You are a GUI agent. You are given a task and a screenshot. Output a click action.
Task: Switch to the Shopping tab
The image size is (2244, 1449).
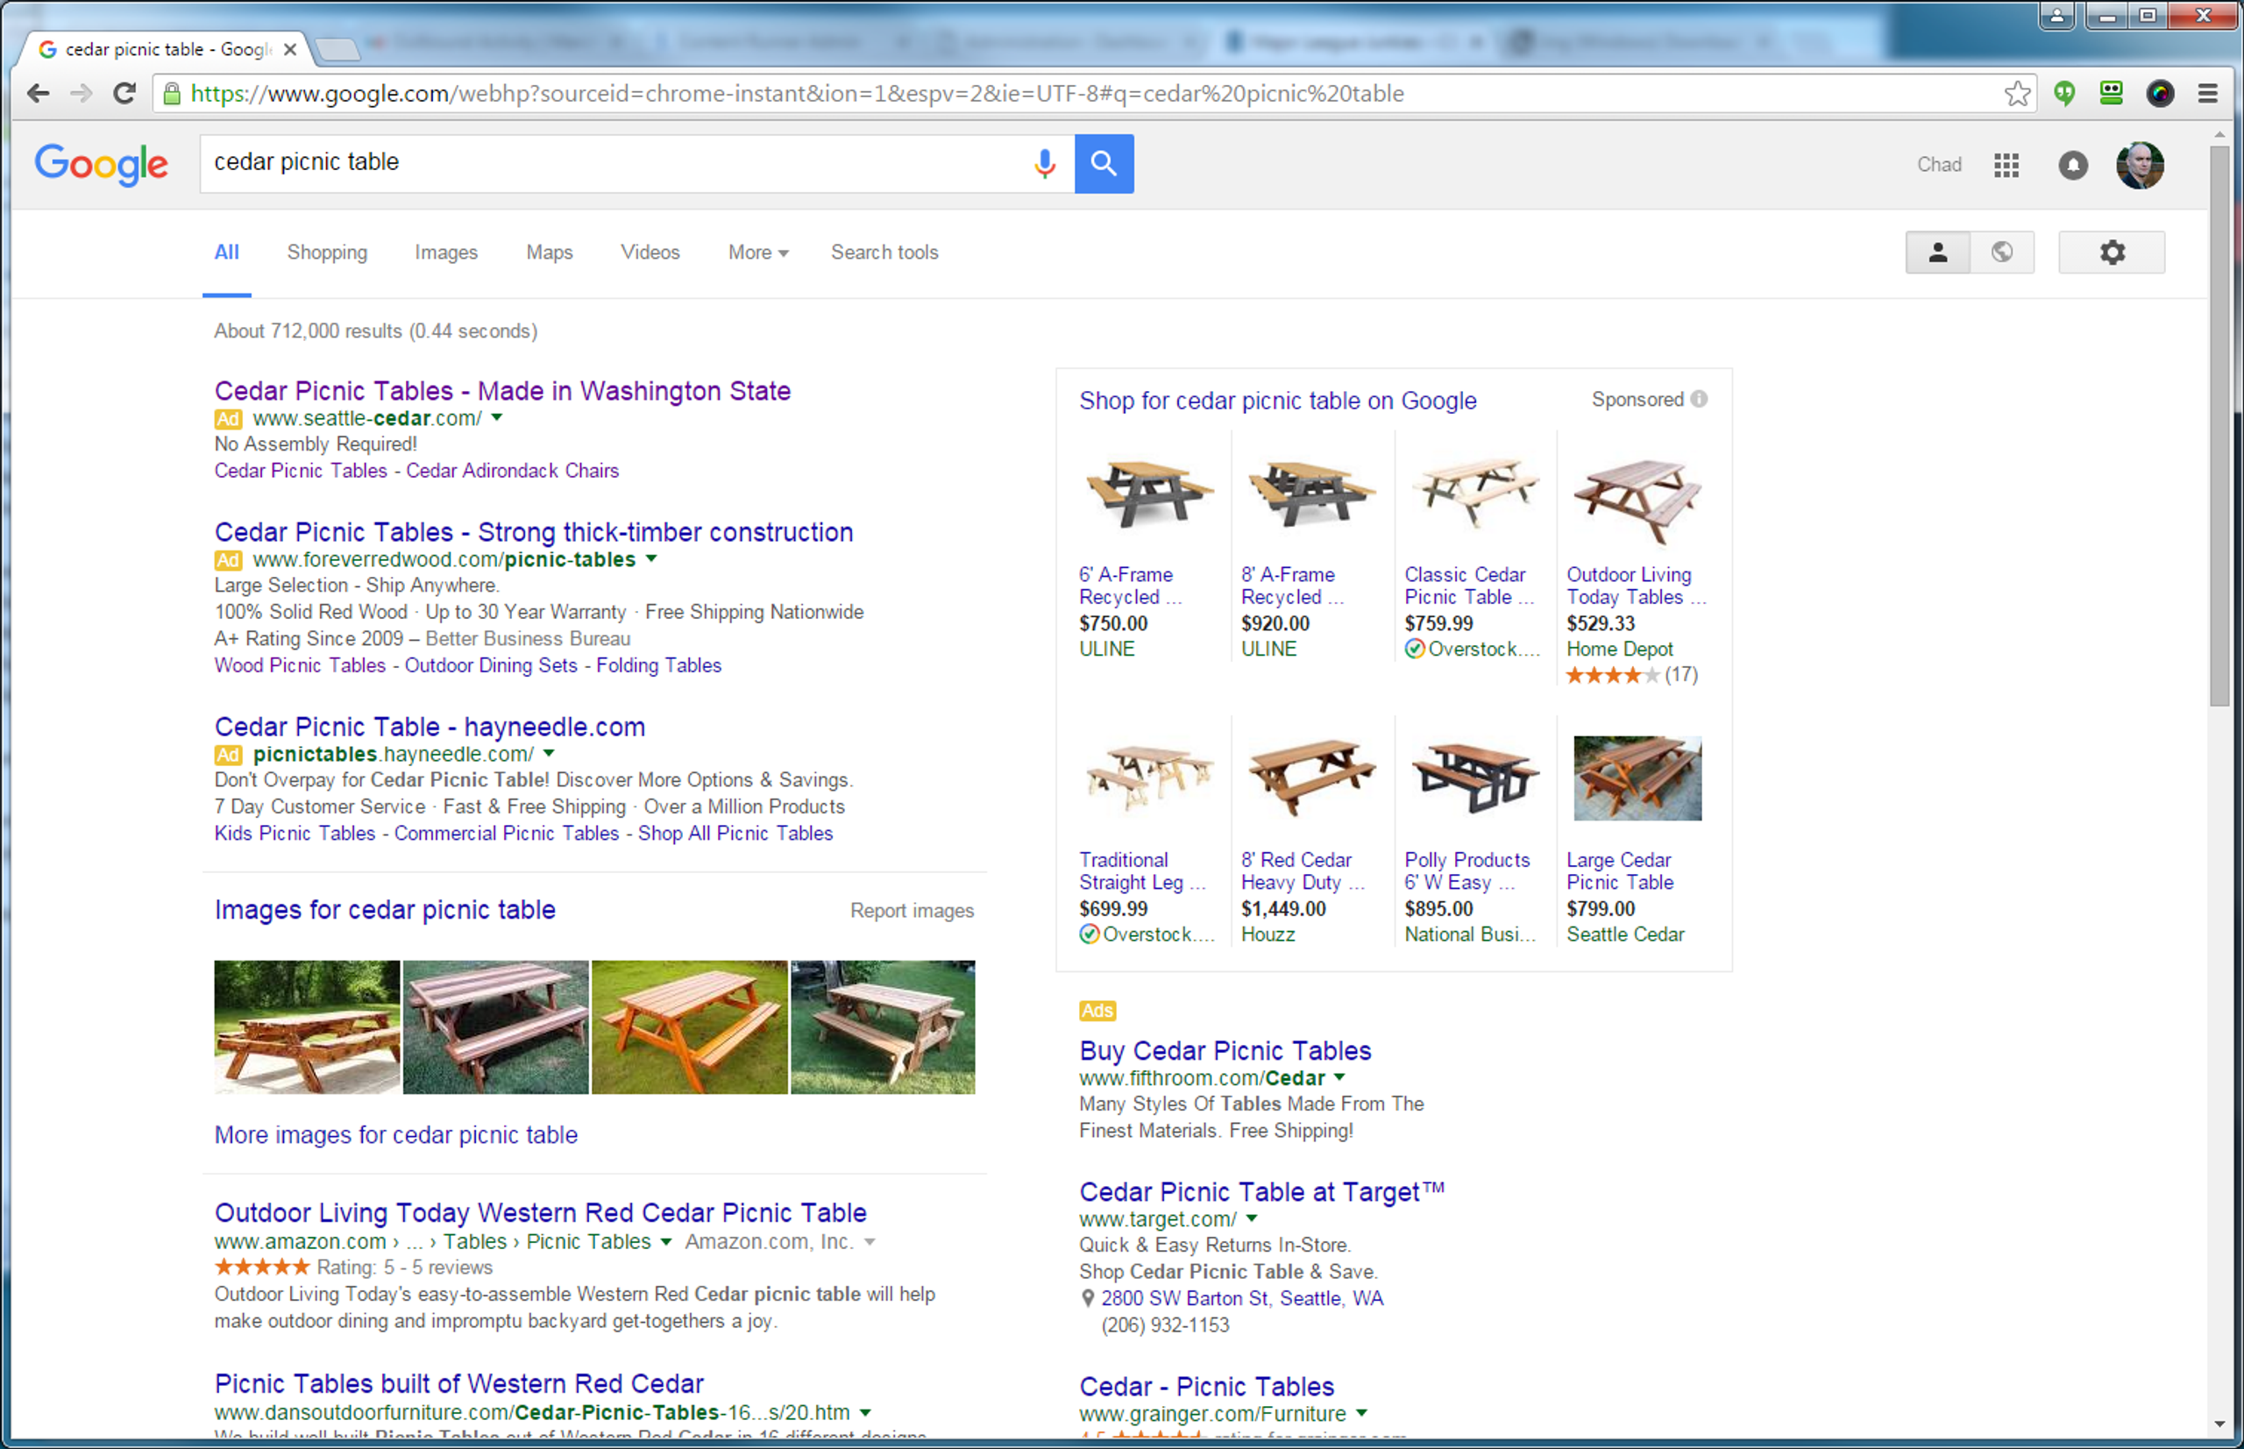(x=326, y=252)
